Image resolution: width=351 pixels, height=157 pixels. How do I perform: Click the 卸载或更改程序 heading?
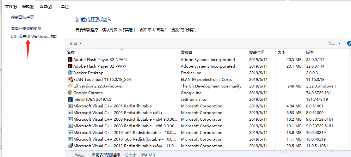click(93, 20)
